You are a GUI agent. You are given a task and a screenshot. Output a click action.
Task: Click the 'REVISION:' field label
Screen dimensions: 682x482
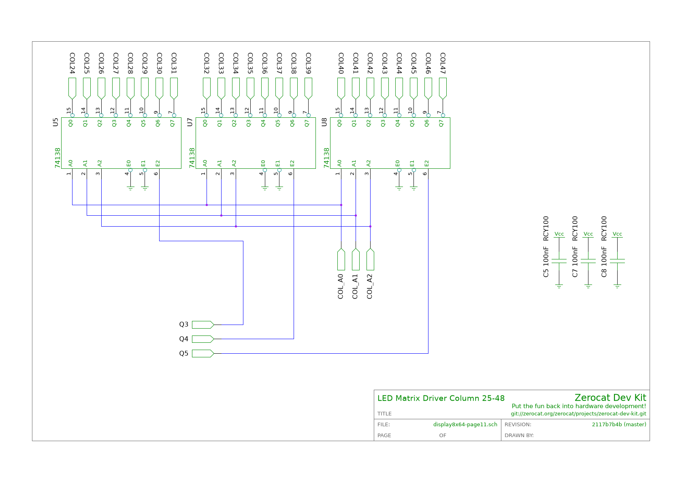coord(518,425)
